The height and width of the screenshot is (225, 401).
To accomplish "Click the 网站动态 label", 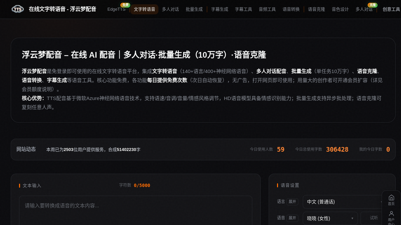I will click(x=26, y=149).
